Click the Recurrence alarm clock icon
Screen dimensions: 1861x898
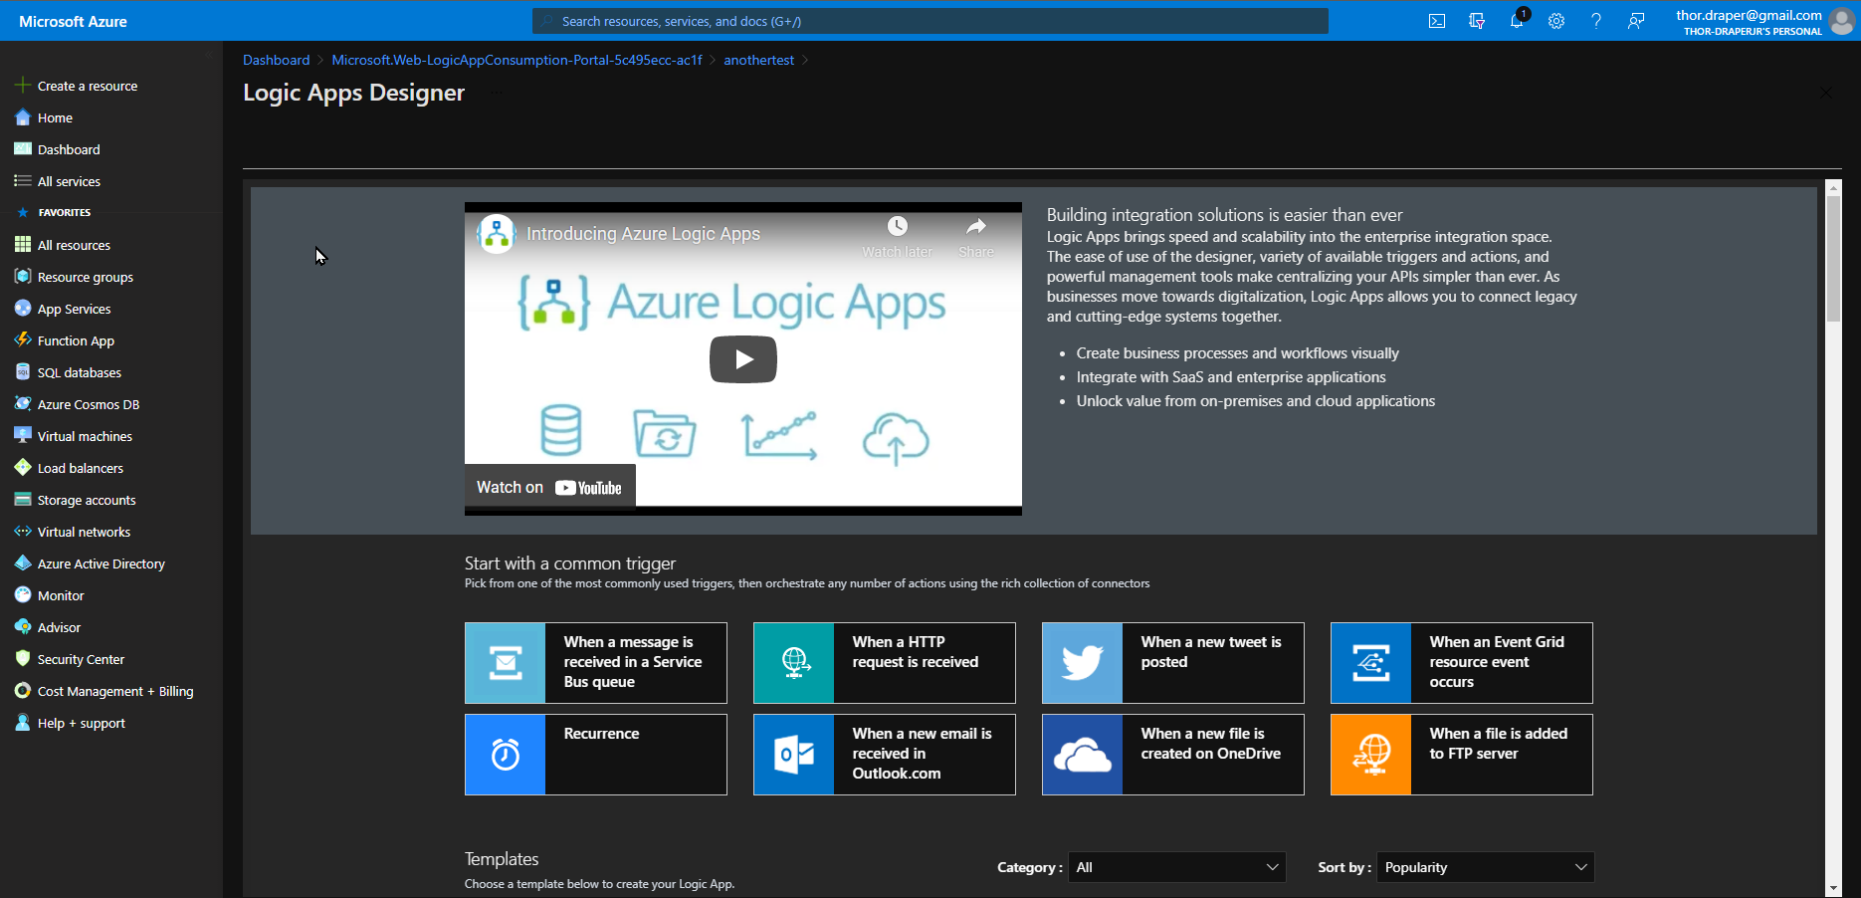pyautogui.click(x=506, y=755)
